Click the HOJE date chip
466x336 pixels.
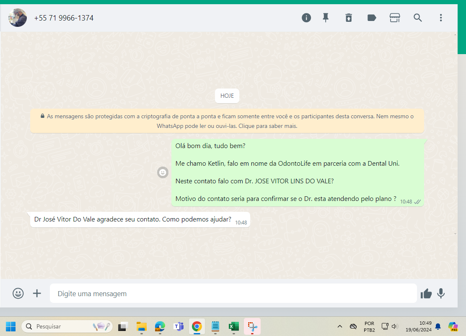pos(227,96)
